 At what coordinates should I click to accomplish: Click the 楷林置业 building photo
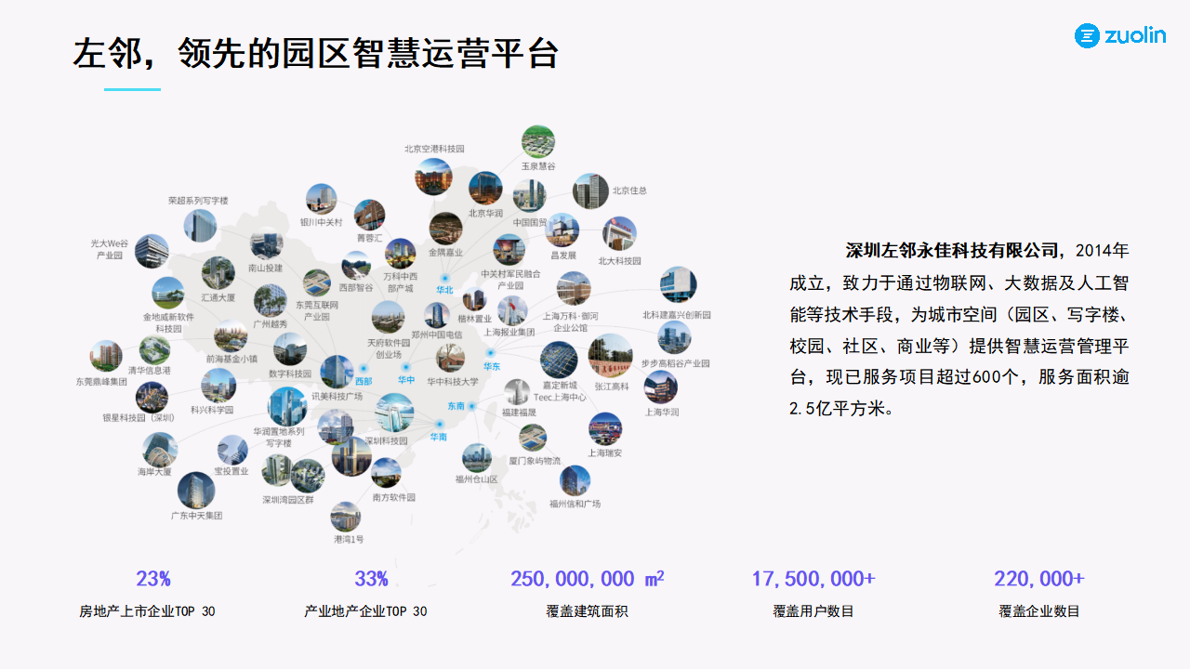[x=474, y=300]
